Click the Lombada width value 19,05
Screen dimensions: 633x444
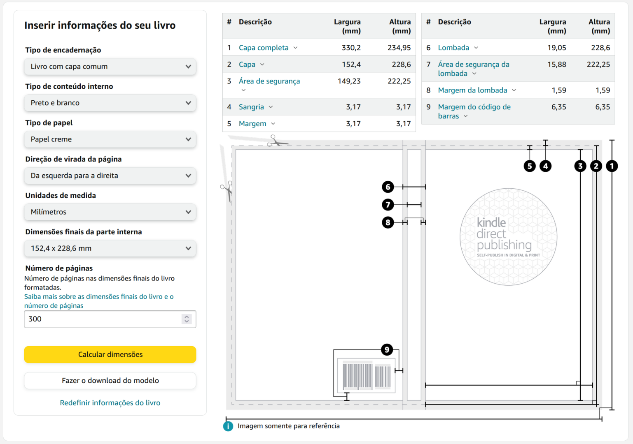[557, 48]
